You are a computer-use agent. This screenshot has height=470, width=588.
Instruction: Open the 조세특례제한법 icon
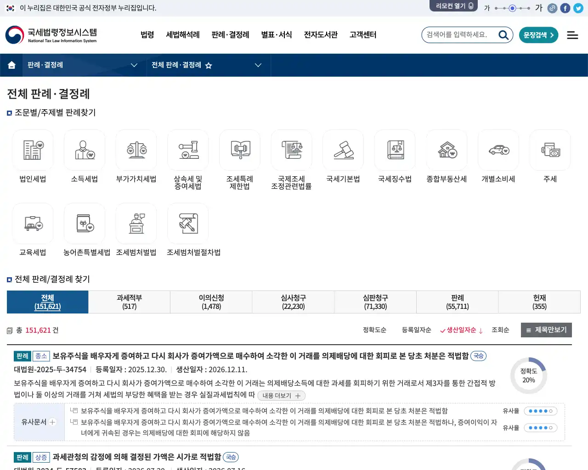[x=240, y=150]
